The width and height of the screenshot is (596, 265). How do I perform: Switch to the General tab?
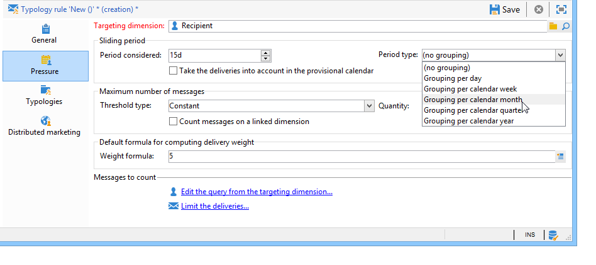pyautogui.click(x=45, y=33)
